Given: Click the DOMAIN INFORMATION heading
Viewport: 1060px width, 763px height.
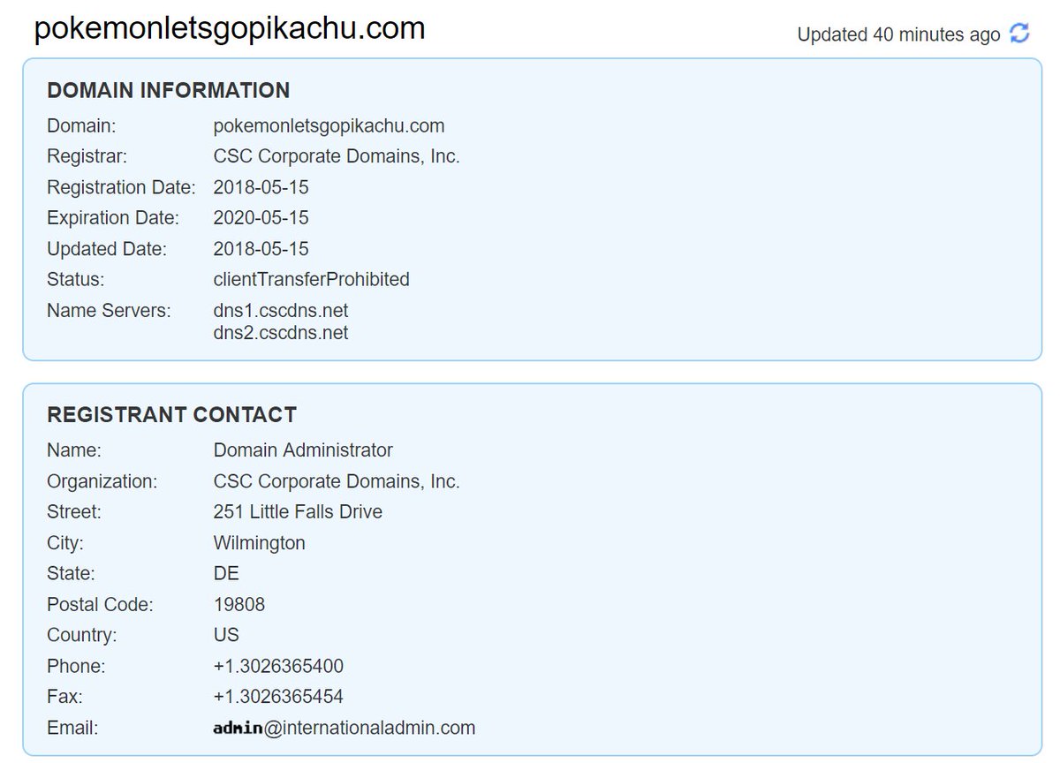Looking at the screenshot, I should pyautogui.click(x=168, y=90).
